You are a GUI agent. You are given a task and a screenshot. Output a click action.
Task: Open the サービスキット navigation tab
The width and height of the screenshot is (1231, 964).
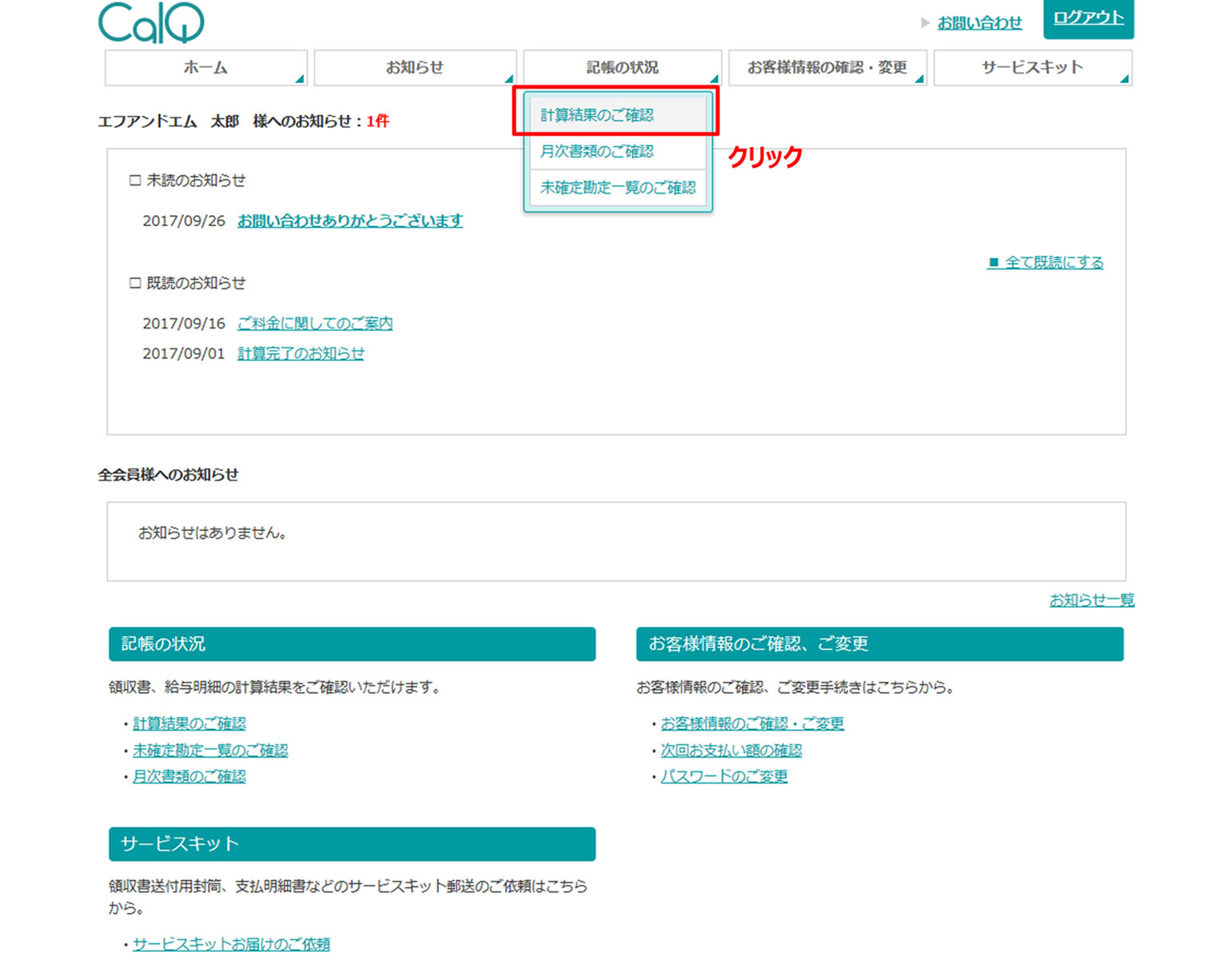point(1033,68)
